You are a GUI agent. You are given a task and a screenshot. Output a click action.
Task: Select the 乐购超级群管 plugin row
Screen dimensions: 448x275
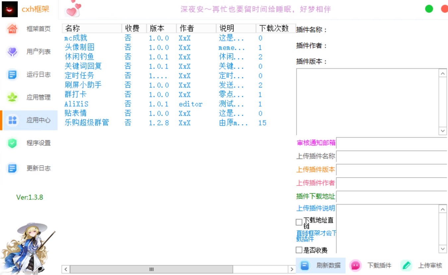click(87, 123)
